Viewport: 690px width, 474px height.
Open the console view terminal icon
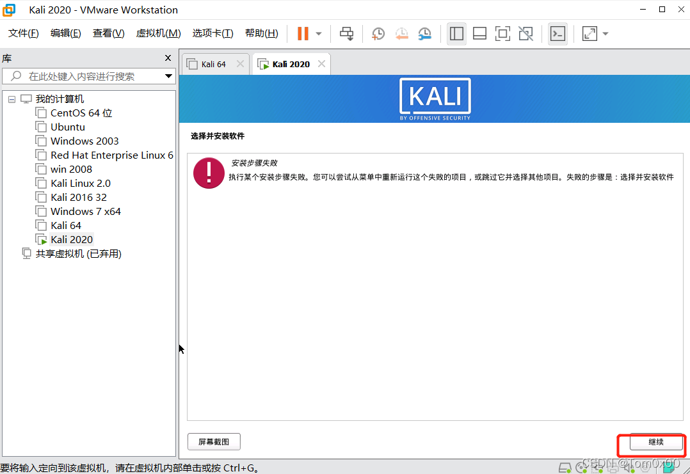558,33
